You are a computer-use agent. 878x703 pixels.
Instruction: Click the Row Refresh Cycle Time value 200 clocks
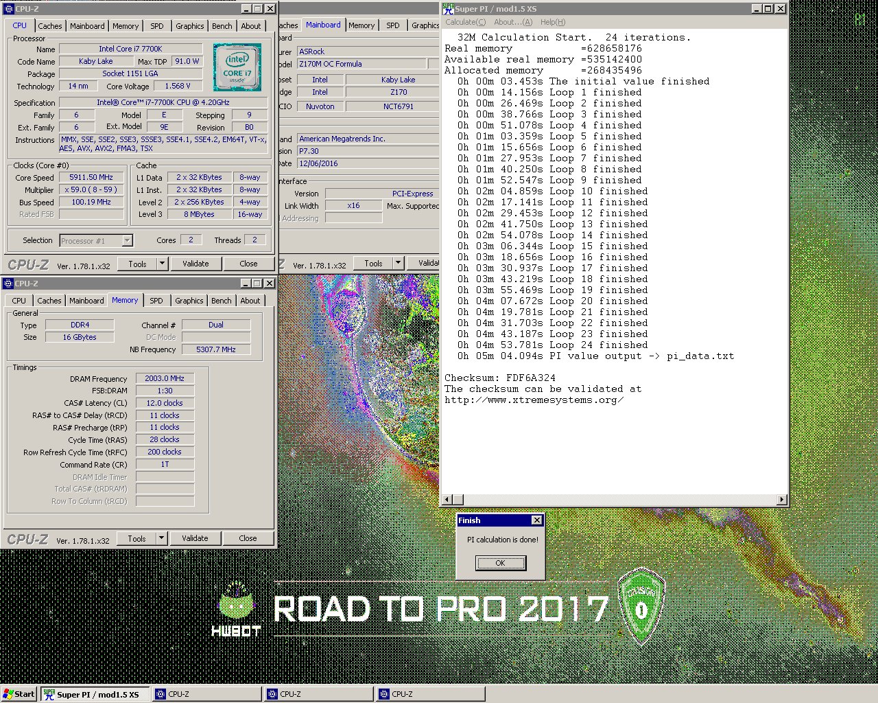pos(165,452)
